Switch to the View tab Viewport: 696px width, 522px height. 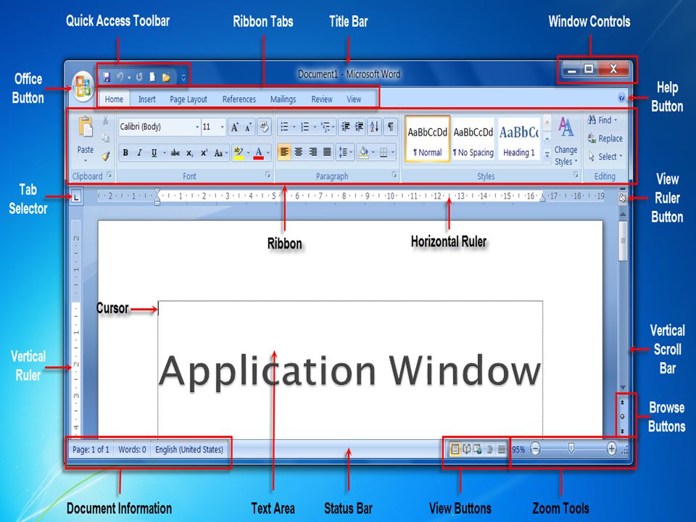pyautogui.click(x=354, y=99)
